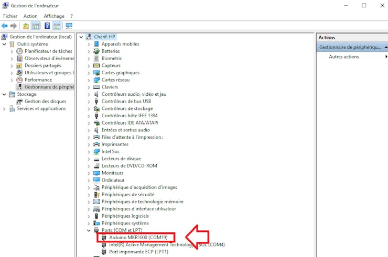The width and height of the screenshot is (388, 257).
Task: Collapse the Ports (COM et LPT) node
Action: tap(89, 230)
